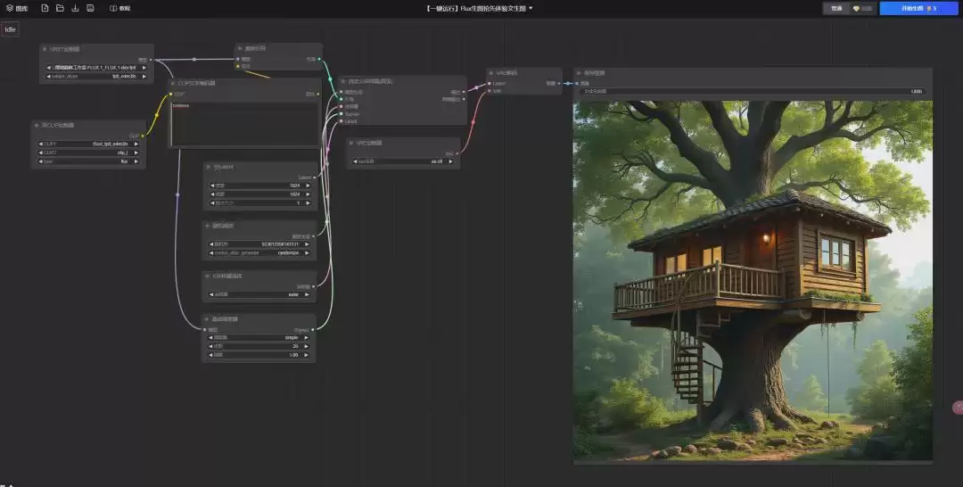This screenshot has width=963, height=487.
Task: Collapse the empty Latent node via its dot
Action: point(209,167)
